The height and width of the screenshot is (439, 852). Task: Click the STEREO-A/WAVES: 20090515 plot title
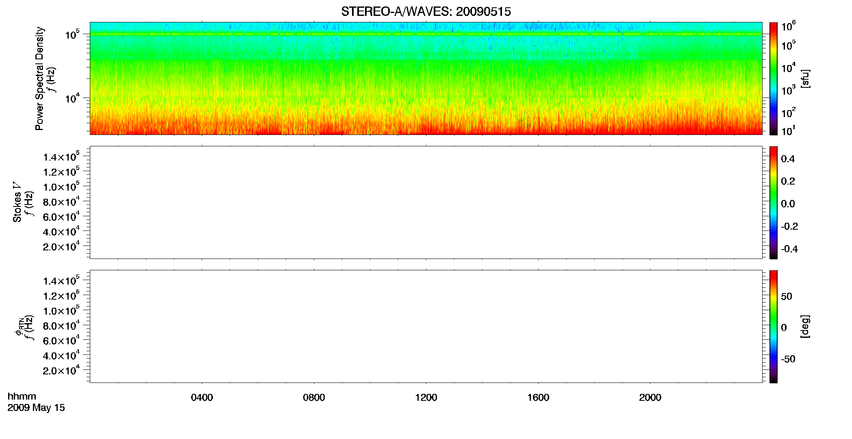coord(426,12)
